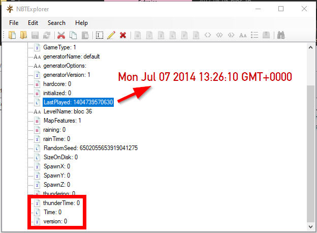Click the Rename tag icon

pos(100,35)
